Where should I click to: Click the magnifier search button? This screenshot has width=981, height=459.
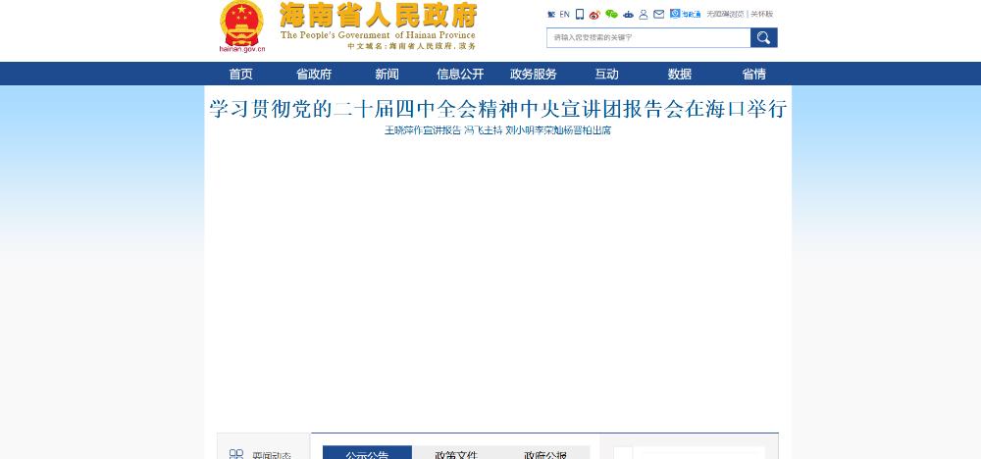coord(764,37)
